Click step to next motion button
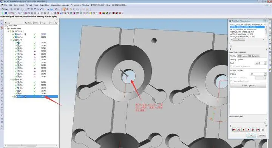 [x=253, y=130]
